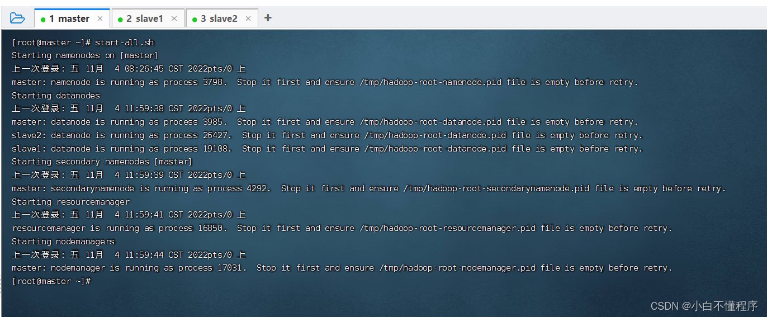Click the login line with time 11:59:41

pos(129,215)
